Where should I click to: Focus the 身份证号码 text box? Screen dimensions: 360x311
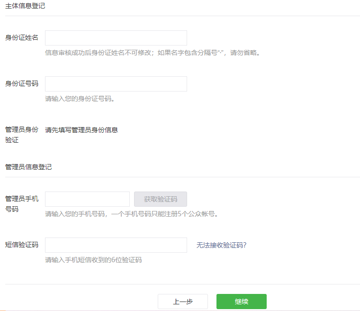116,84
